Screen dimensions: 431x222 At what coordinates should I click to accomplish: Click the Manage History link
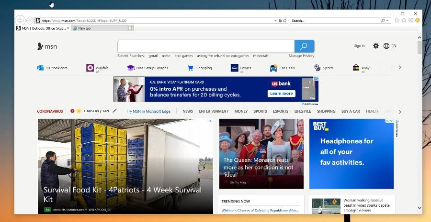(x=302, y=56)
